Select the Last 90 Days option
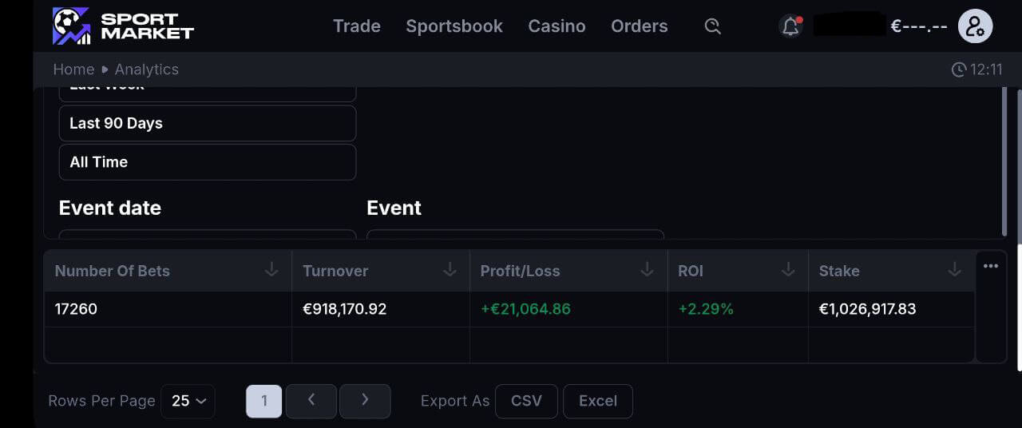The image size is (1022, 428). click(x=207, y=123)
